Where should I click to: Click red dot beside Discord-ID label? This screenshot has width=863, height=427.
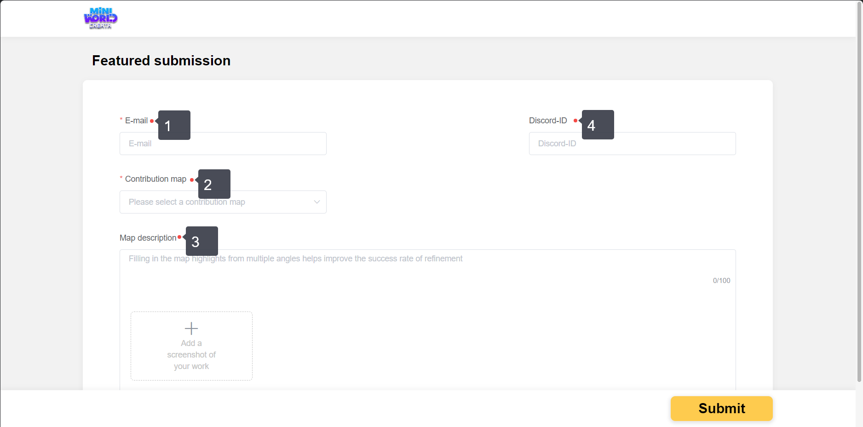(x=575, y=121)
